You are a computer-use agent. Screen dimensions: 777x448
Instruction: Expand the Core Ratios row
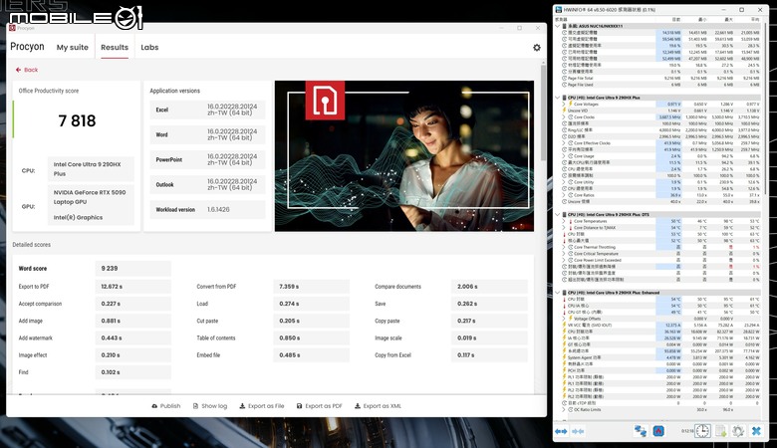click(x=564, y=195)
